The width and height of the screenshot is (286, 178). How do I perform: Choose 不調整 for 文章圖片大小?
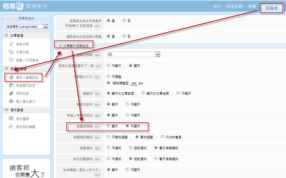click(x=109, y=76)
